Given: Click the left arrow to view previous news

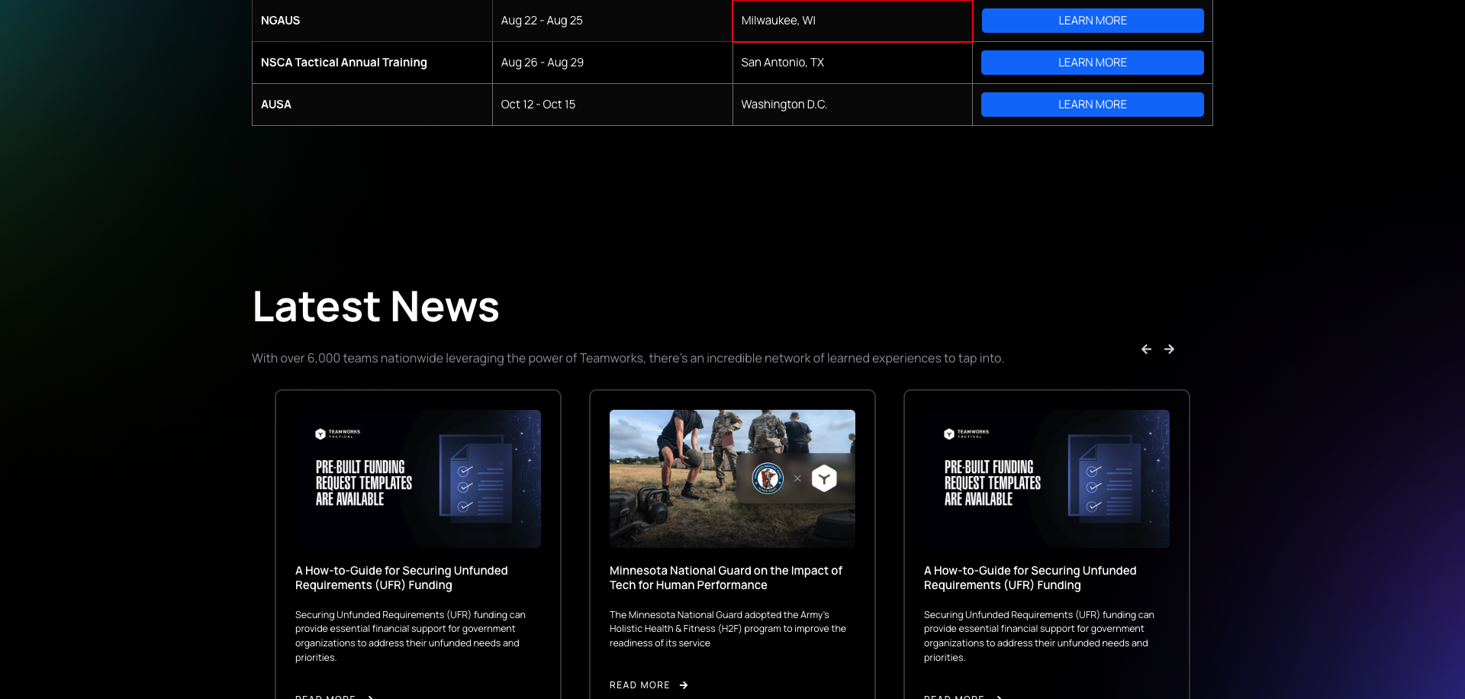Looking at the screenshot, I should [x=1146, y=349].
